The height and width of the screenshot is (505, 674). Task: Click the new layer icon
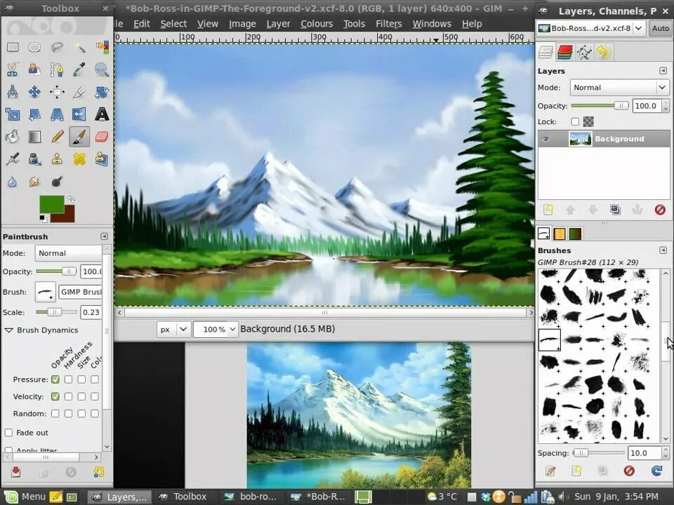[548, 210]
